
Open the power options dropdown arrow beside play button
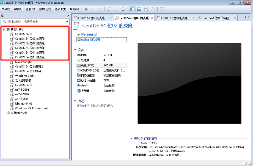(x=91, y=9)
